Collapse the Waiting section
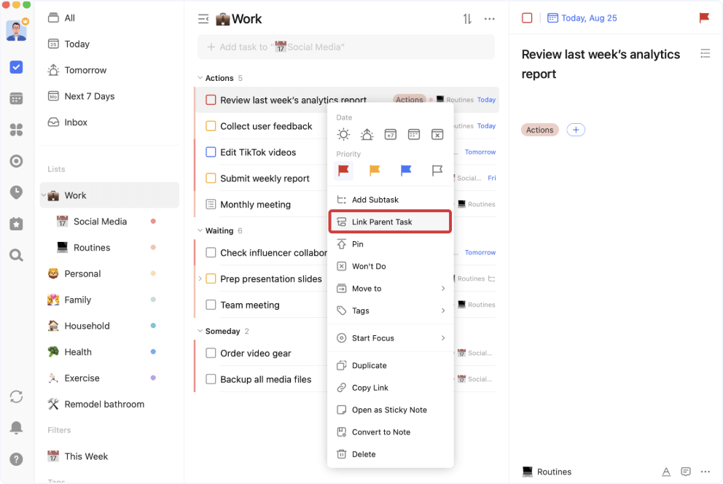 [200, 230]
